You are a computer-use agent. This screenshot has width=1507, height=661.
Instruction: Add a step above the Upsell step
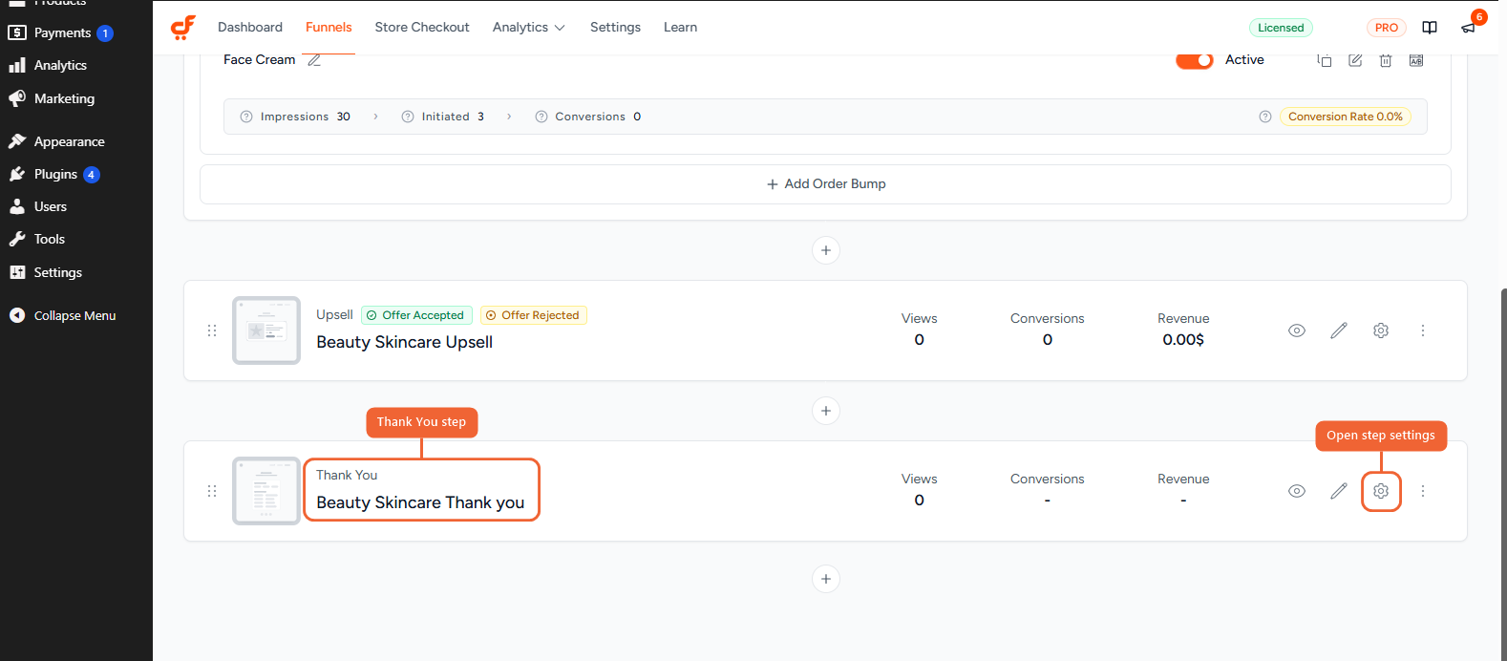pos(826,250)
